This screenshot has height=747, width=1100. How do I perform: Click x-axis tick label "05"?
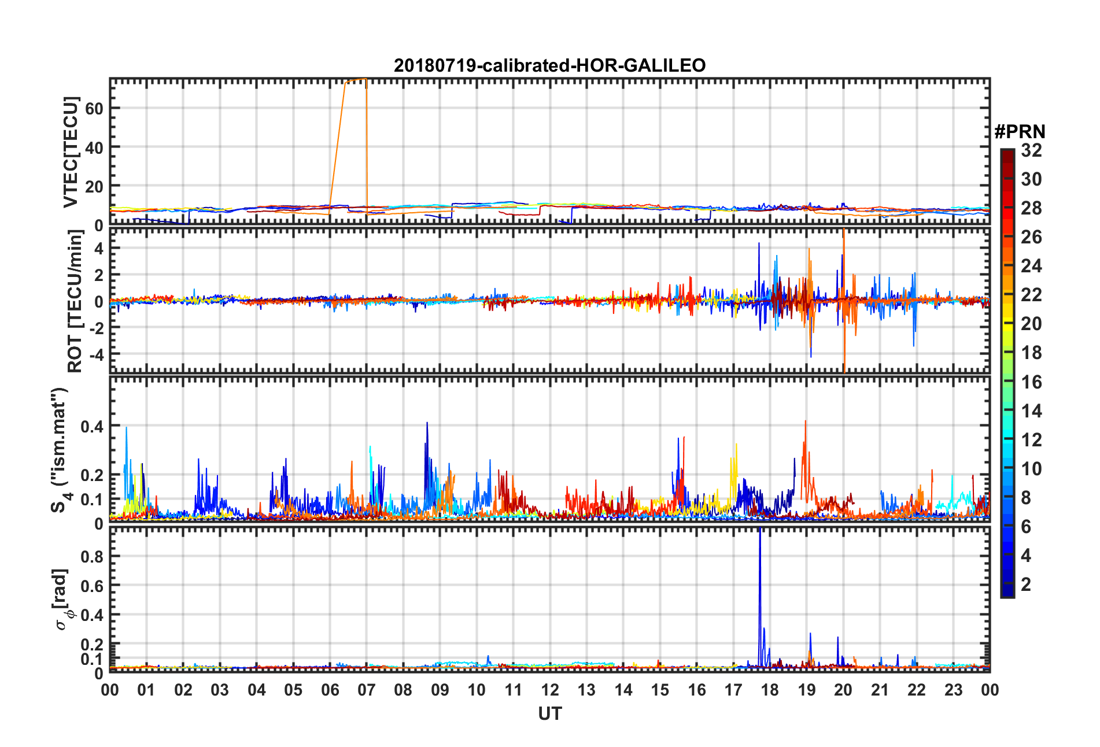click(x=293, y=690)
